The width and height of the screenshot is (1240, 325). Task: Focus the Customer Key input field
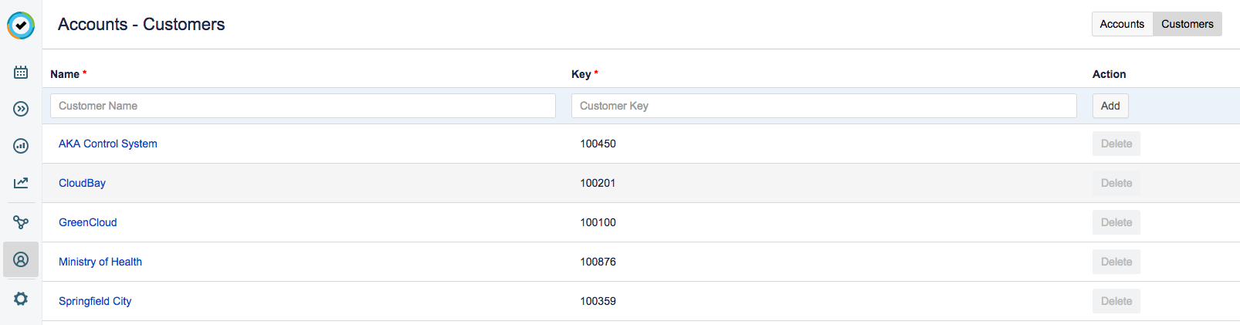point(824,106)
